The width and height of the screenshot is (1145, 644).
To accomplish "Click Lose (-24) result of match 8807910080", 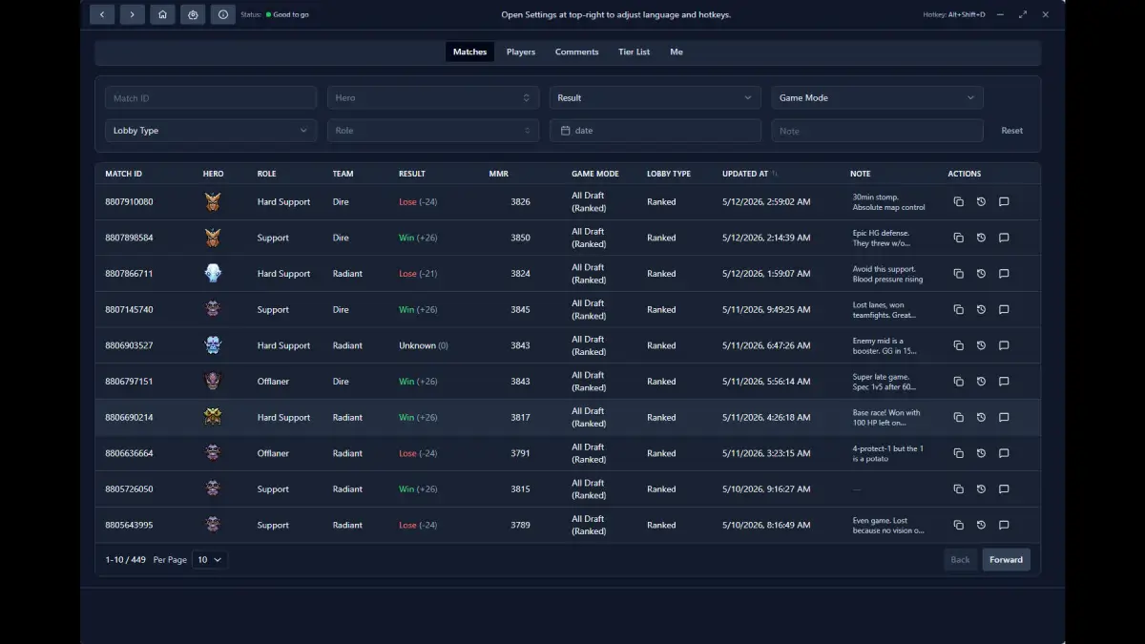I will click(x=418, y=201).
